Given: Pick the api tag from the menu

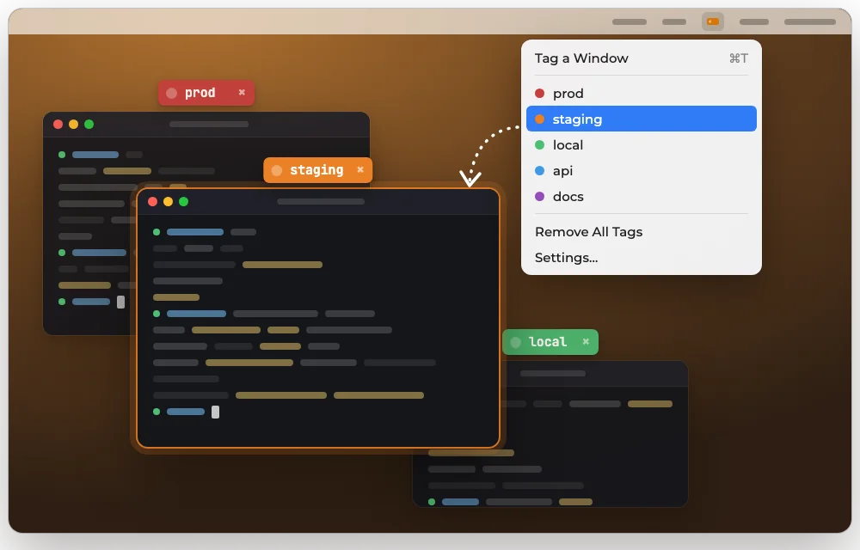Looking at the screenshot, I should [642, 170].
